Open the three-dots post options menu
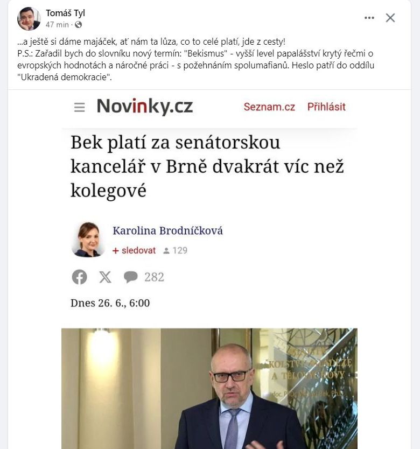420x449 pixels. click(369, 18)
